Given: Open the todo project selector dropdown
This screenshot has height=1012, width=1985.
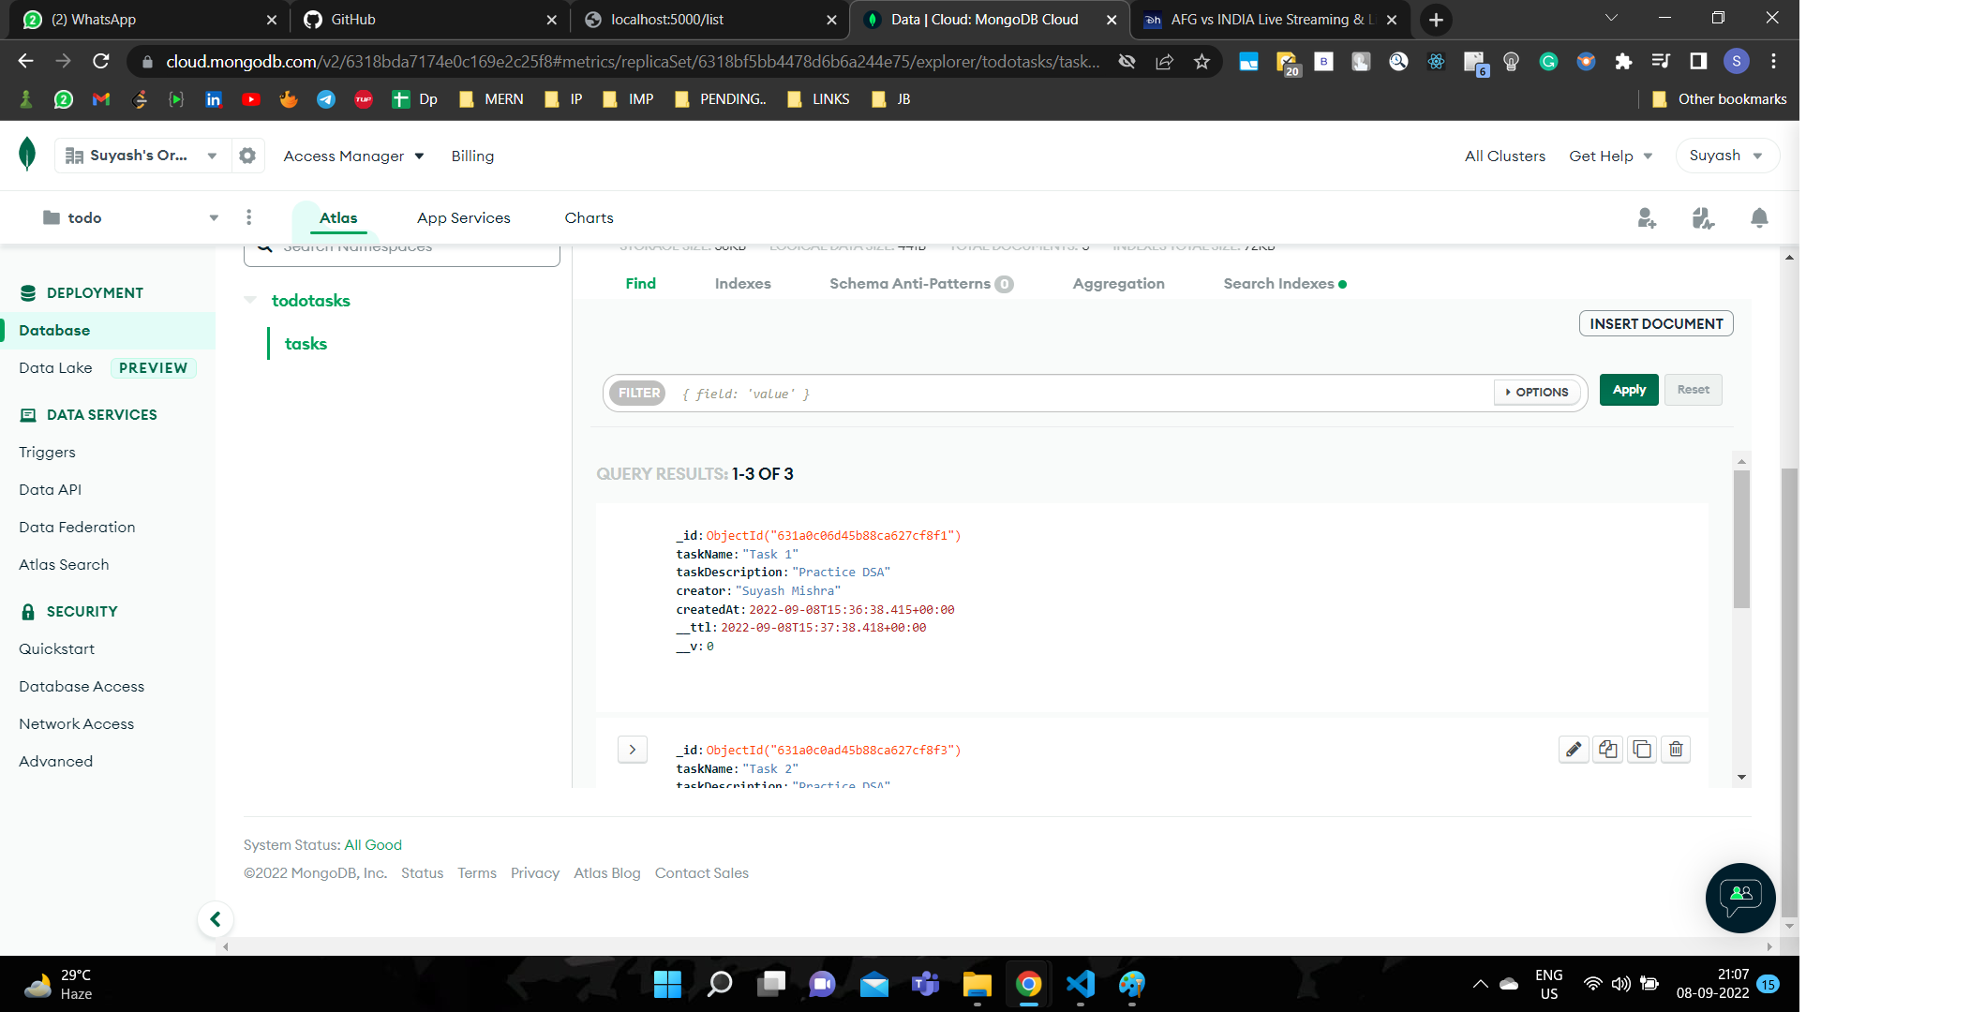Looking at the screenshot, I should coord(131,217).
